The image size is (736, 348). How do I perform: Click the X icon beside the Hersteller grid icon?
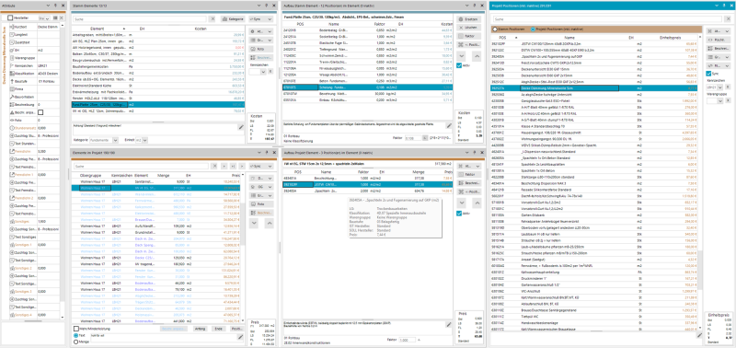[x=62, y=17]
